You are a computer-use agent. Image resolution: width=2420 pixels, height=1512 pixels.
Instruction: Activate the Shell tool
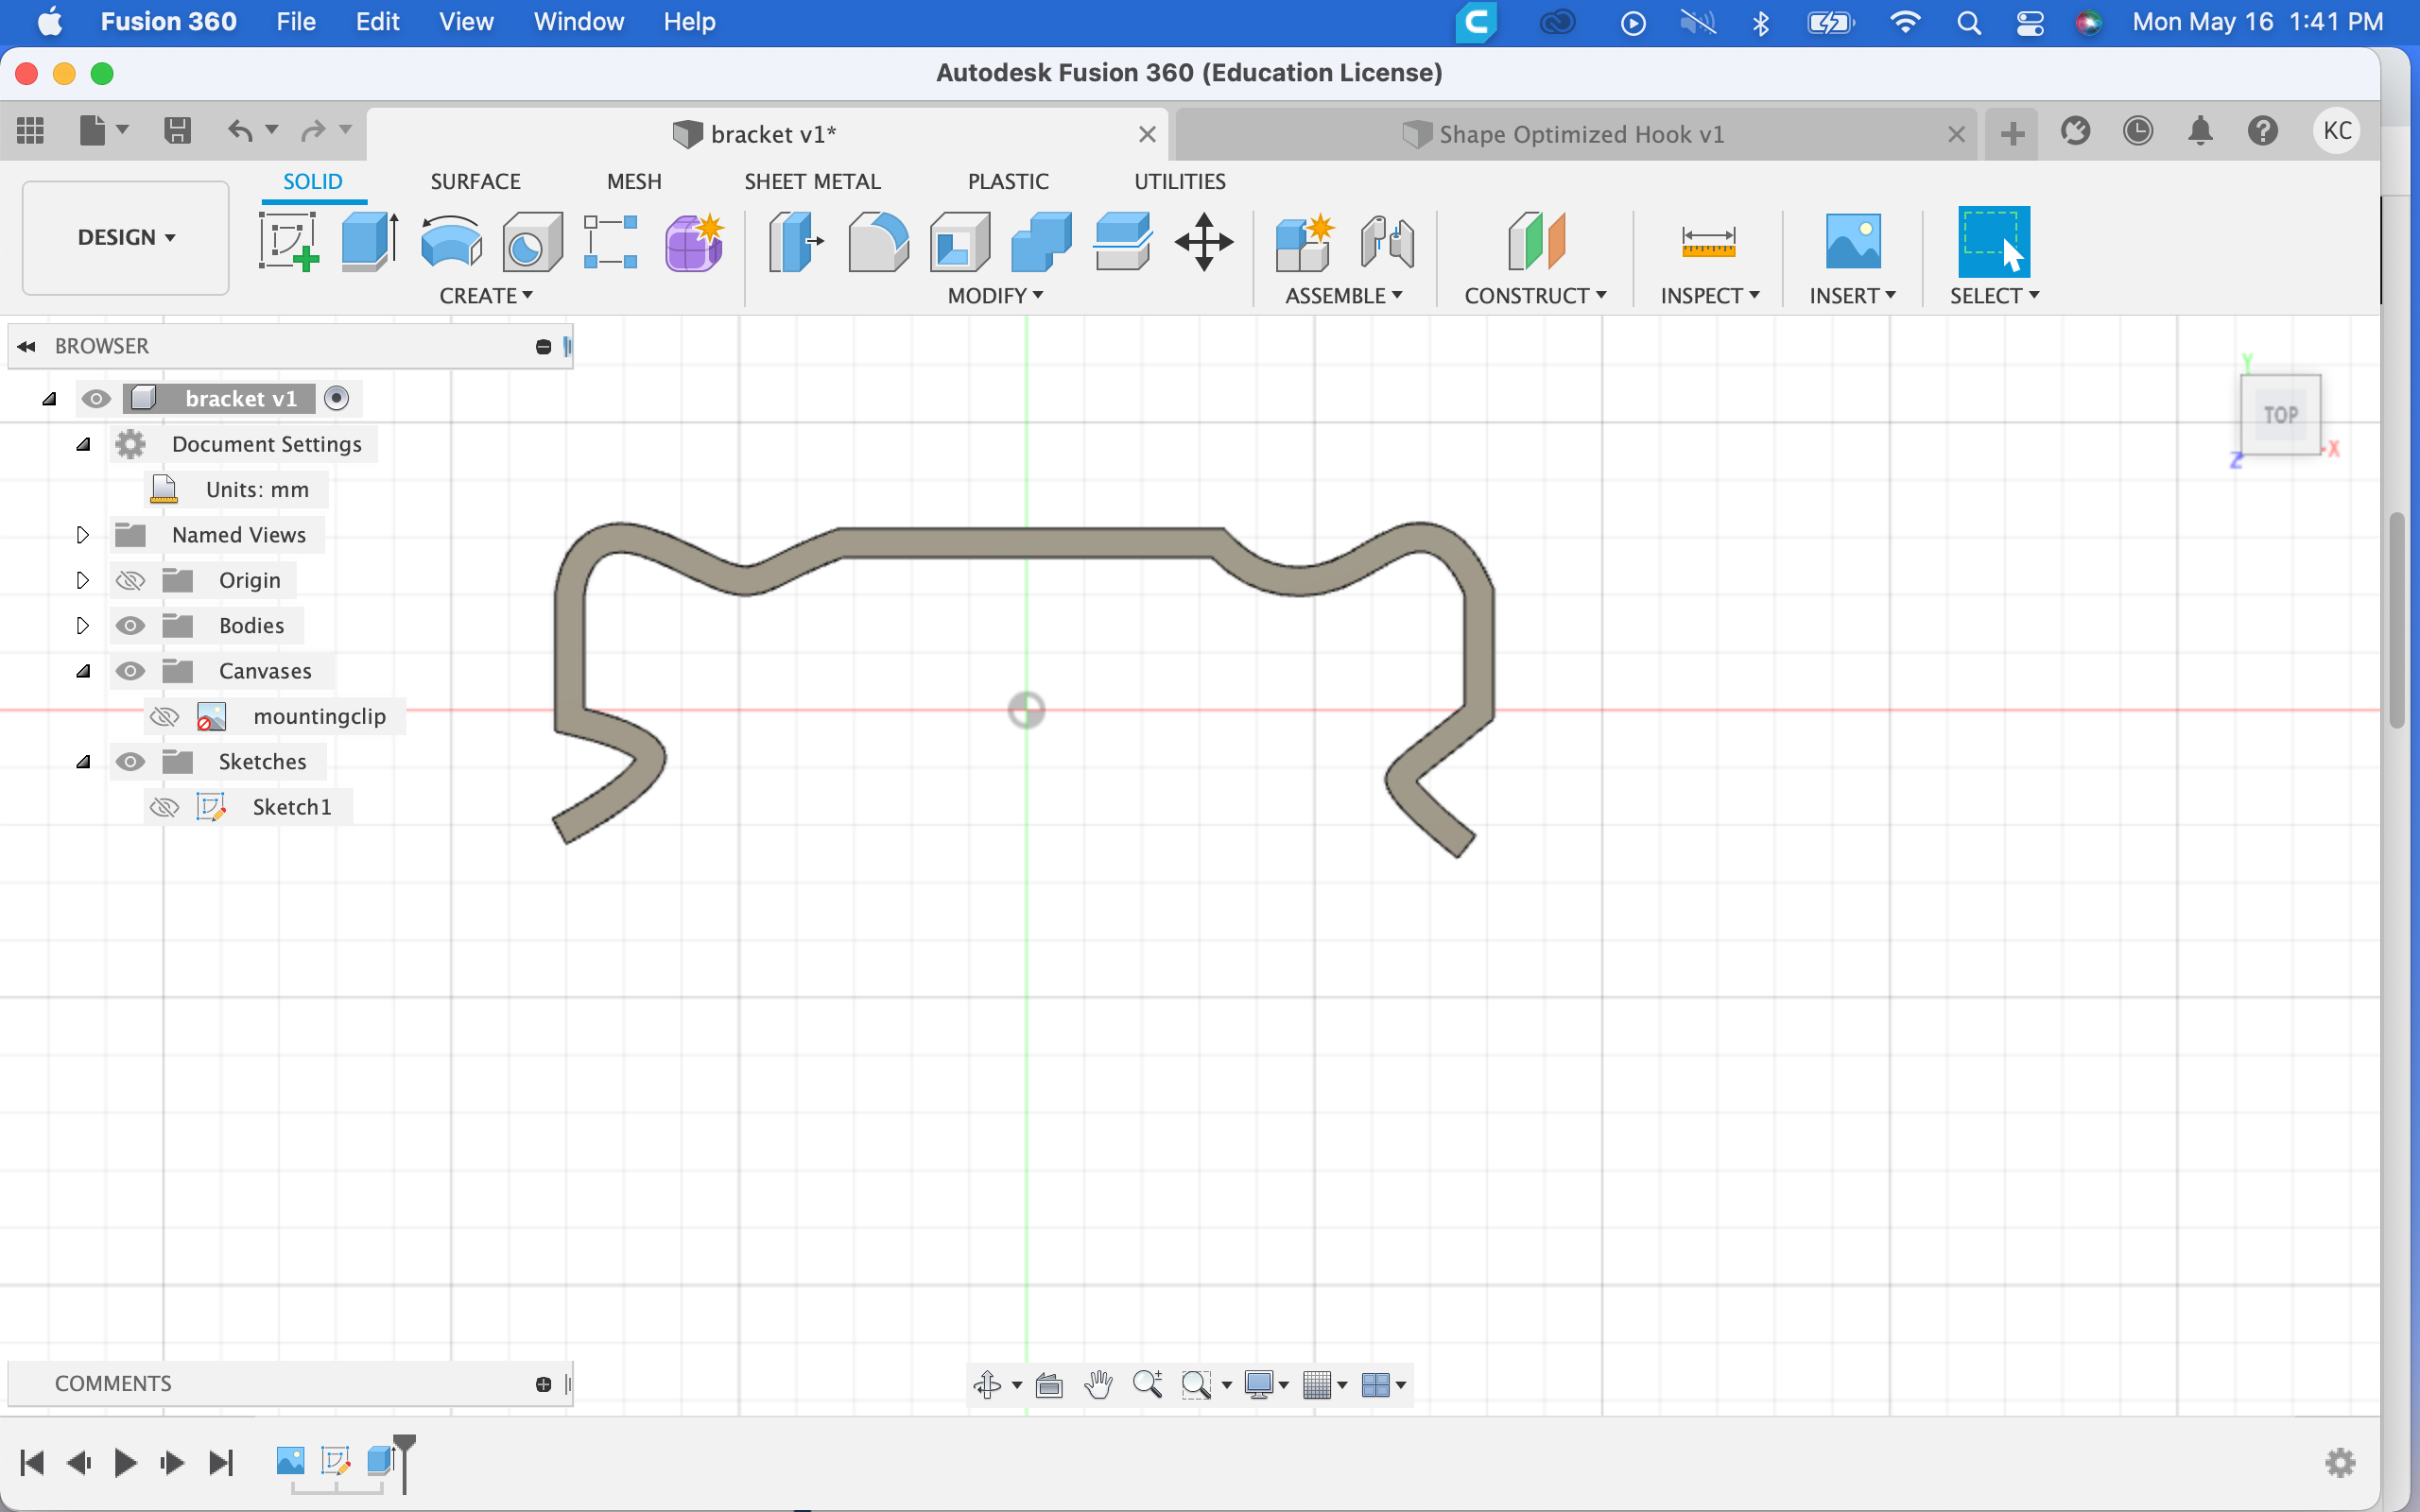[959, 241]
